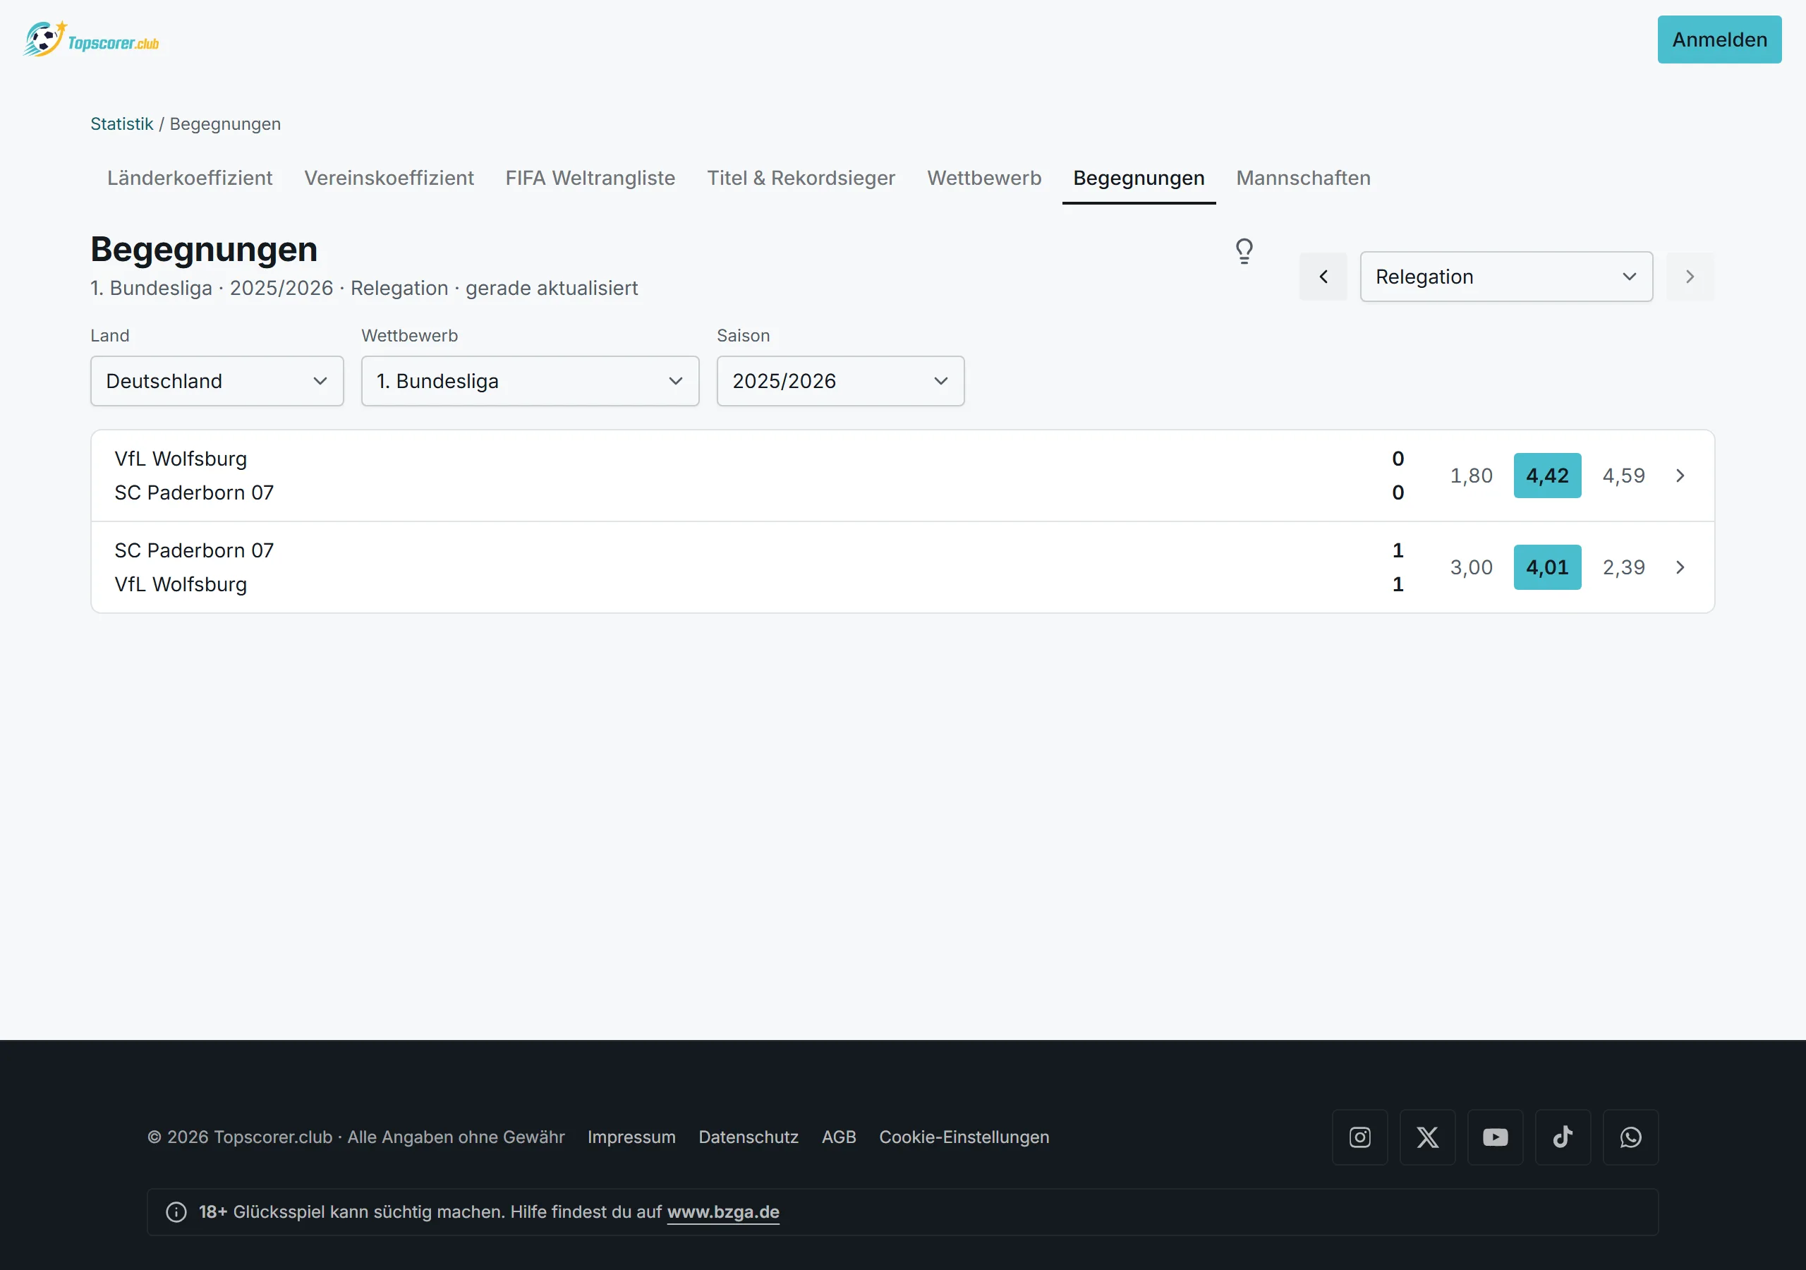Viewport: 1806px width, 1270px height.
Task: Open the Topscorer.club logo homepage
Action: pyautogui.click(x=91, y=40)
